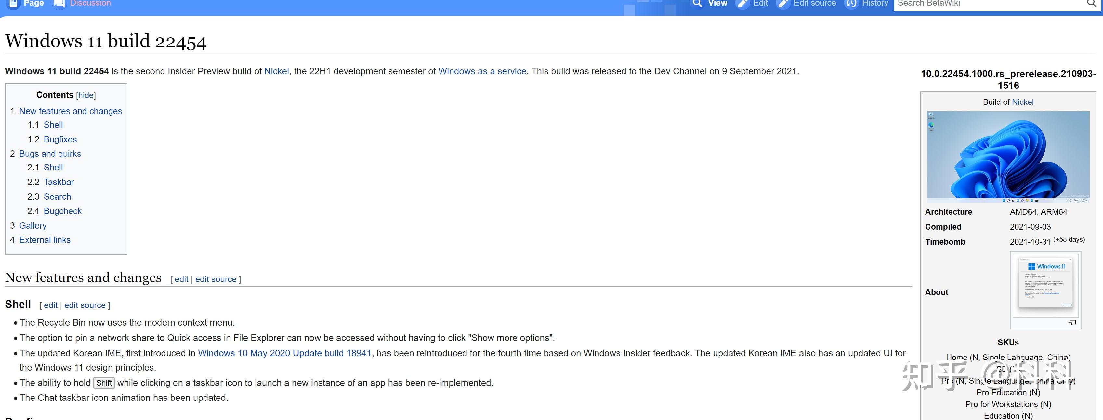The height and width of the screenshot is (420, 1103).
Task: Open the Windows as a service link
Action: pos(482,71)
